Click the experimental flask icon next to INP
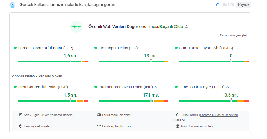This screenshot has width=267, height=139. pos(156,87)
